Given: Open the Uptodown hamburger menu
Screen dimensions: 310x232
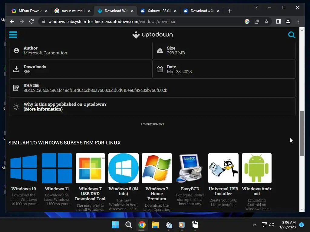Looking at the screenshot, I should [13, 35].
